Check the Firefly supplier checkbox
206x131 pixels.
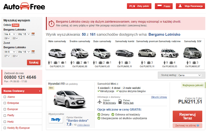5,116
